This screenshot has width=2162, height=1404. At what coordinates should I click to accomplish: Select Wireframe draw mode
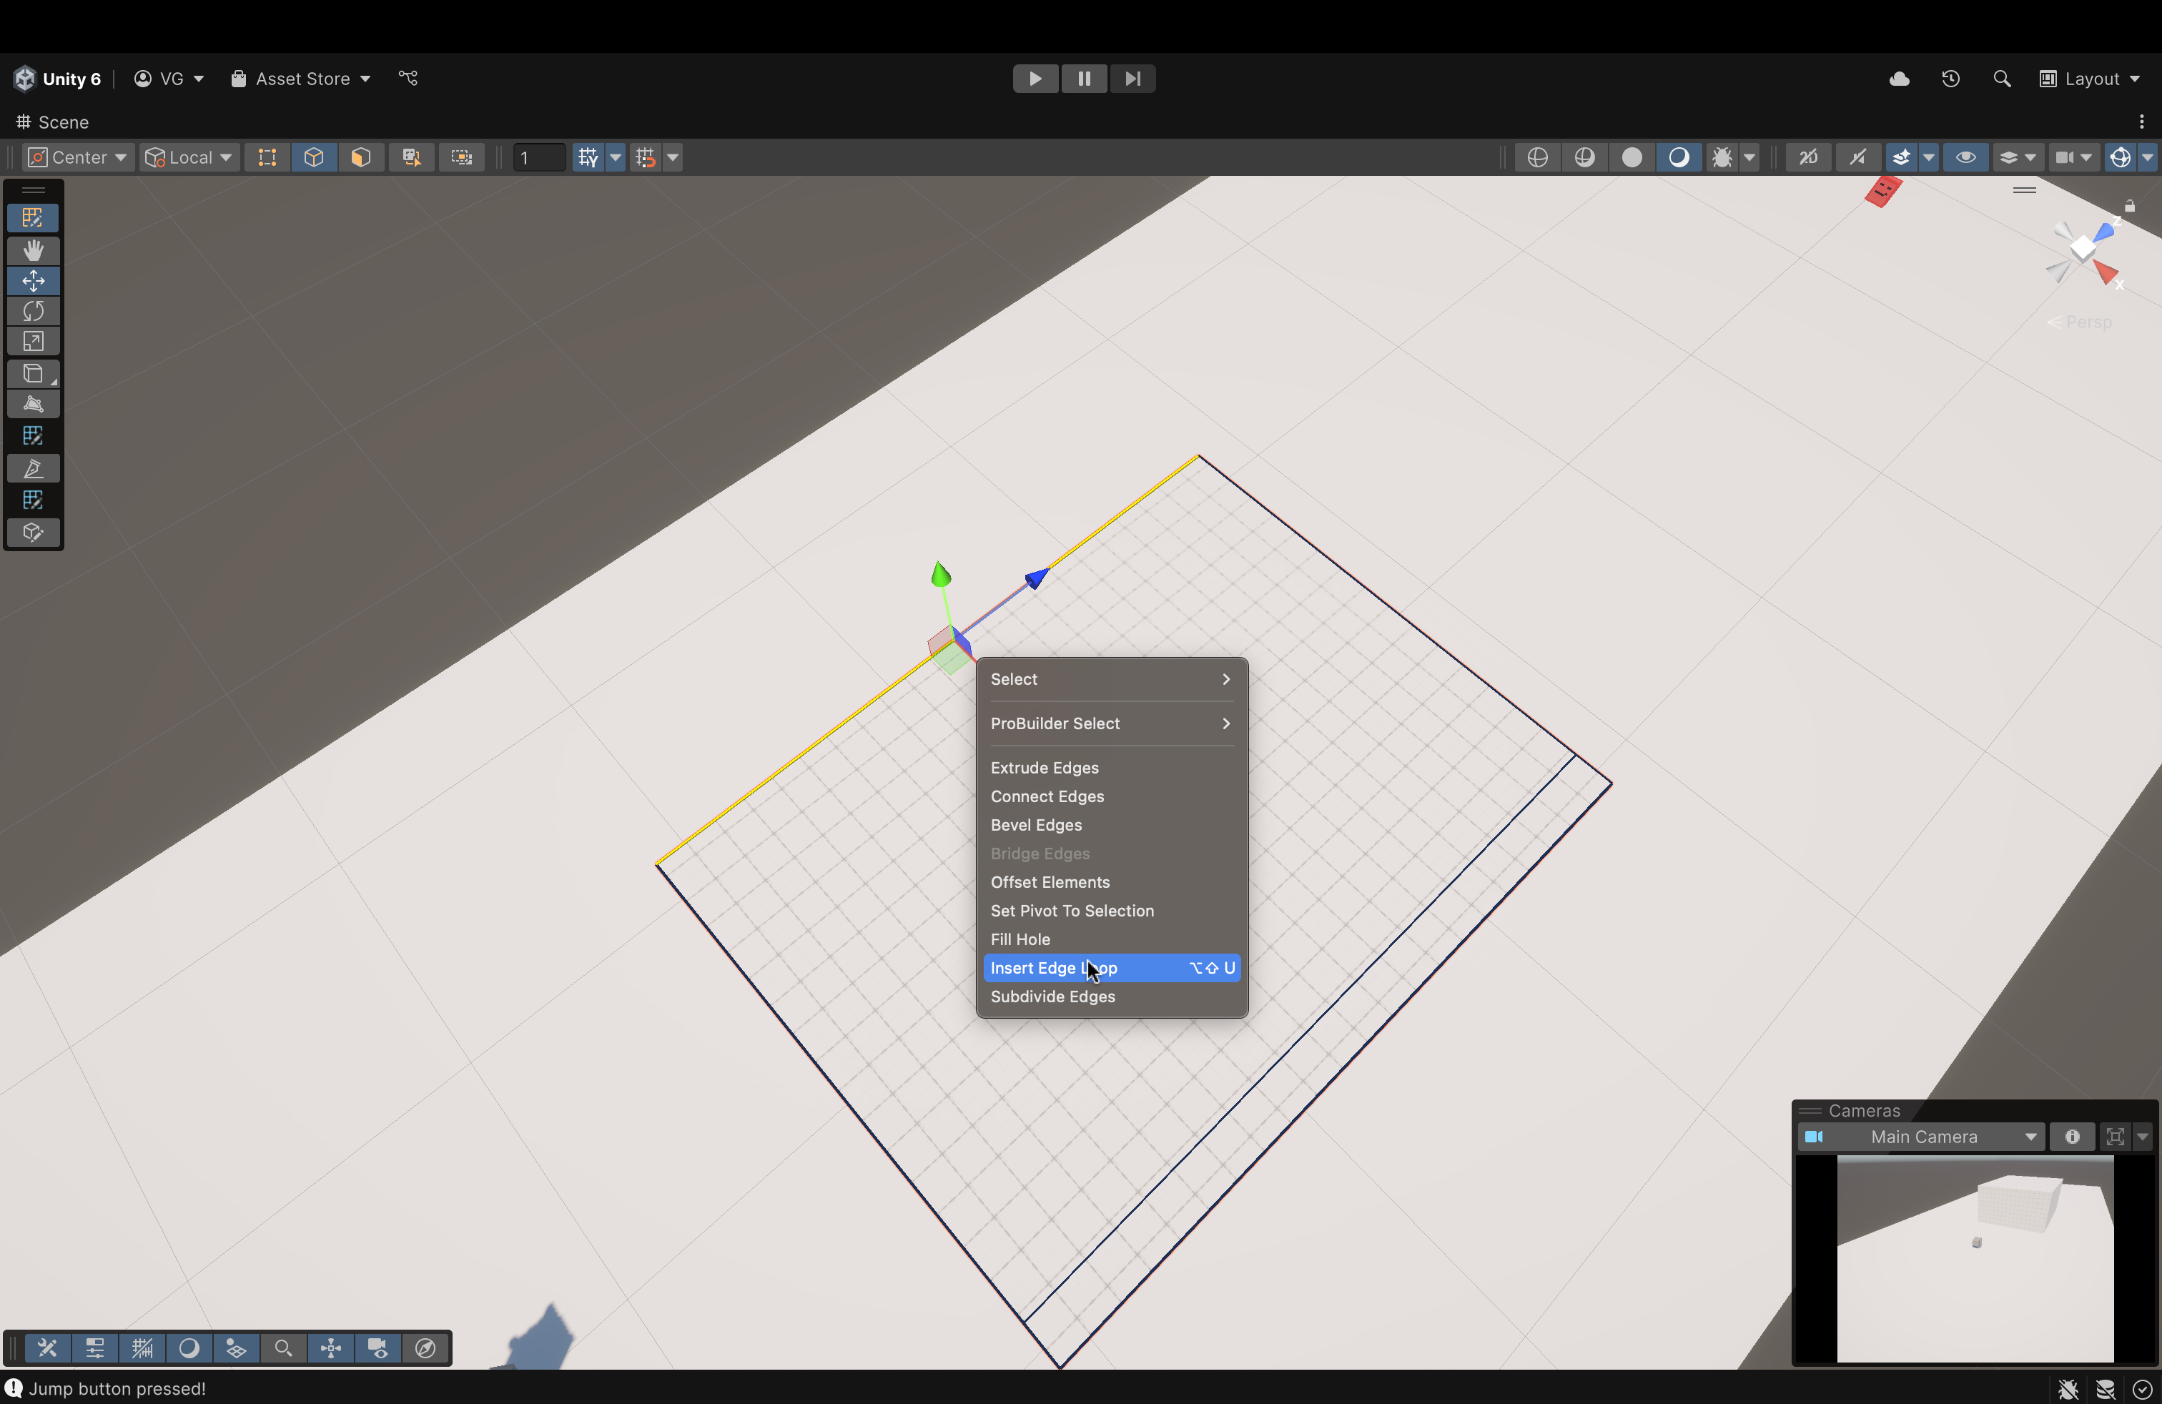[x=1537, y=157]
